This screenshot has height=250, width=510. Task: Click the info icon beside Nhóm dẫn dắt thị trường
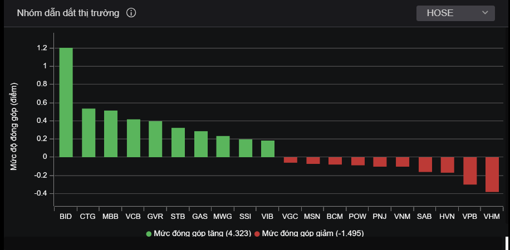(x=131, y=13)
